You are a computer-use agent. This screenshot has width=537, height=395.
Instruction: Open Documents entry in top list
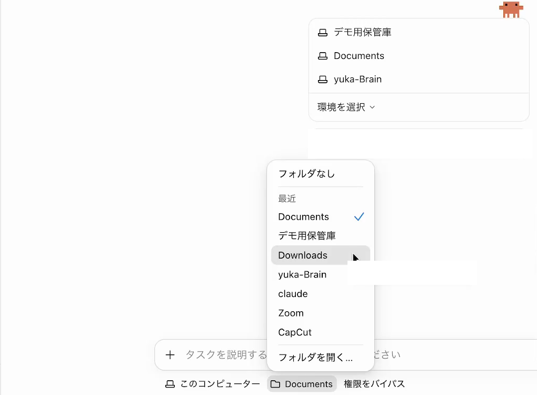[x=419, y=56]
